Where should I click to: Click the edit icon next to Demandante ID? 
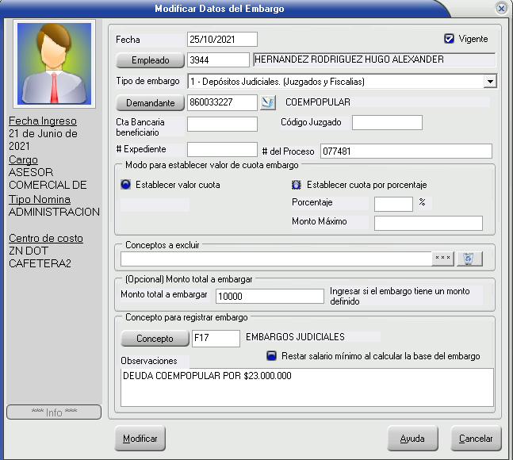pyautogui.click(x=268, y=102)
